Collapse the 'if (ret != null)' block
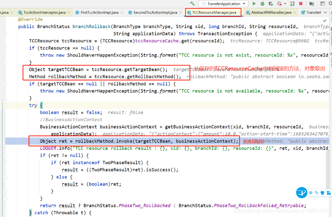 coord(5,156)
